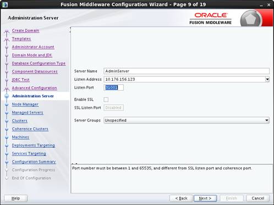Click the Component Datasources step bullet icon
The height and width of the screenshot is (205, 274).
tap(7, 71)
